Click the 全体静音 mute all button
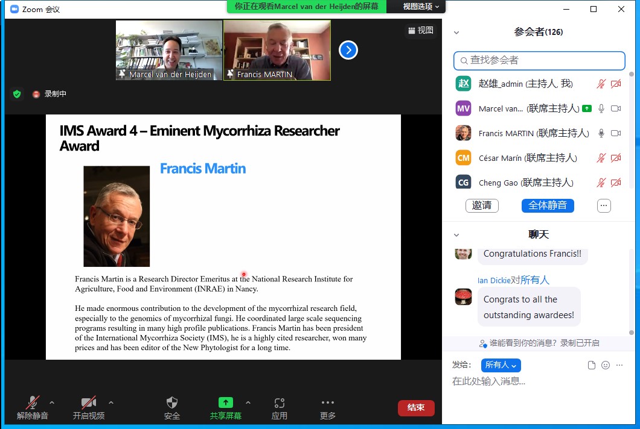This screenshot has height=429, width=640. tap(548, 205)
